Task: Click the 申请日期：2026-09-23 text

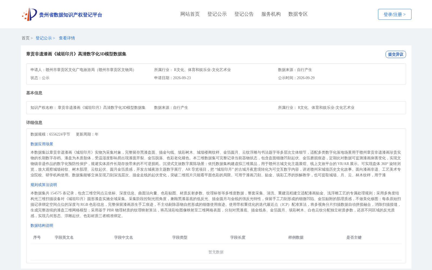Action: click(x=172, y=78)
